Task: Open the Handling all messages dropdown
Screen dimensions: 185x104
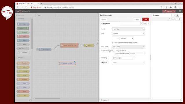Action: point(123,58)
